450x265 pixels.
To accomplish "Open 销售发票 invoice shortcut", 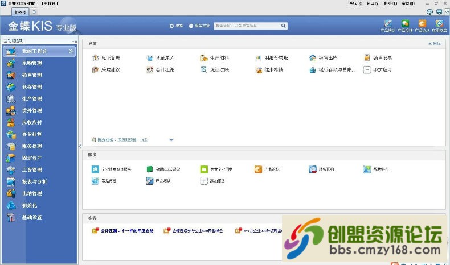I will 378,58.
